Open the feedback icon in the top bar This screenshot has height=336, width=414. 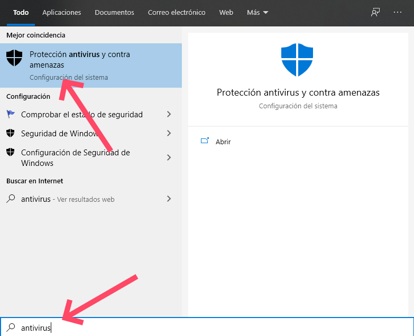(x=375, y=12)
